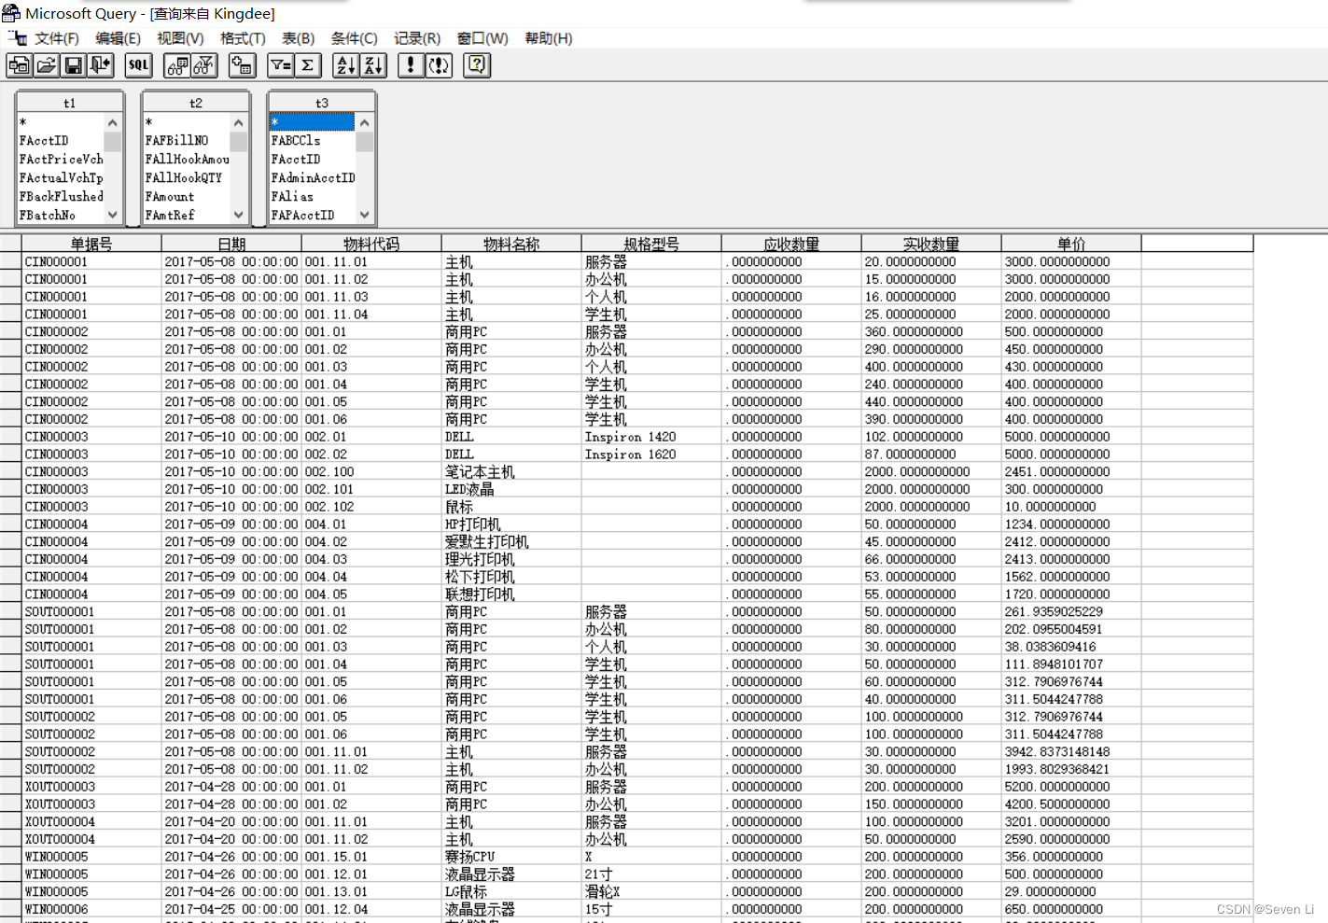Select FAllHookQTY field in t2
The width and height of the screenshot is (1328, 923).
click(188, 178)
